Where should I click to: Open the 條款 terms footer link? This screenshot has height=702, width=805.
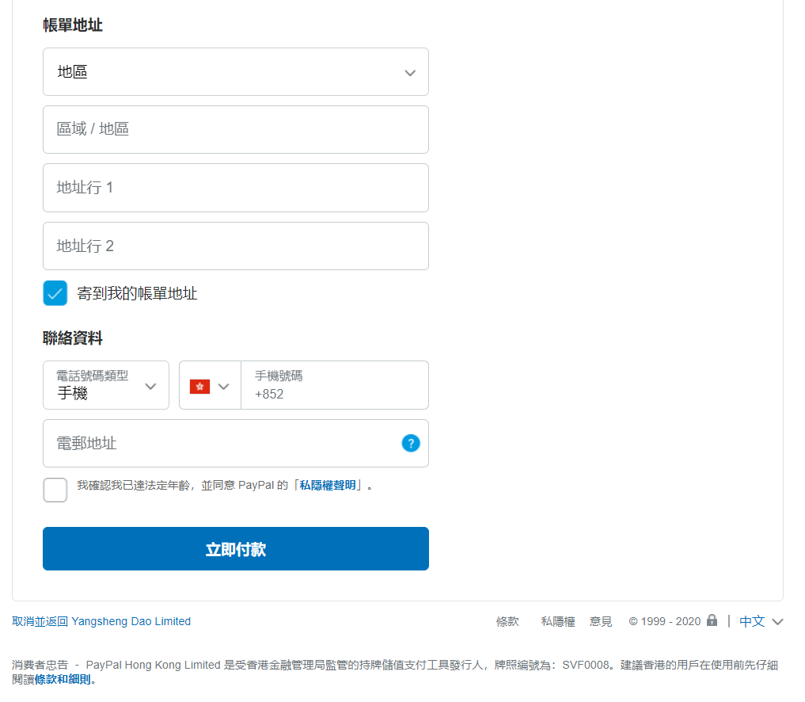507,622
